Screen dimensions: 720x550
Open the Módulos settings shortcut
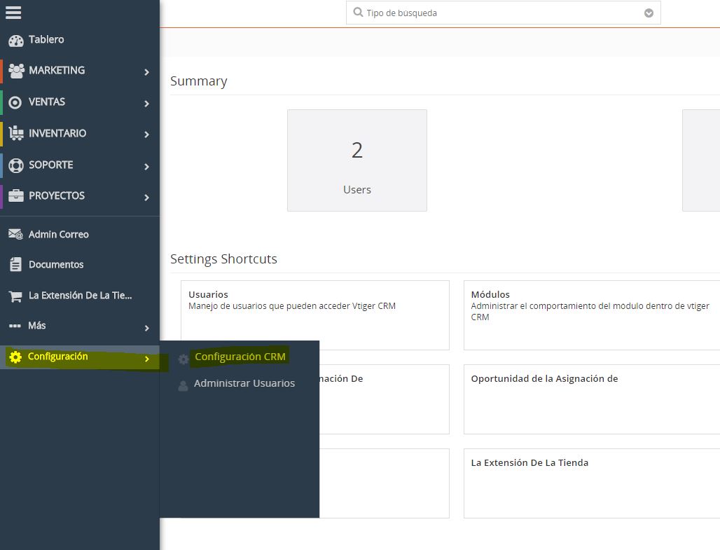592,315
